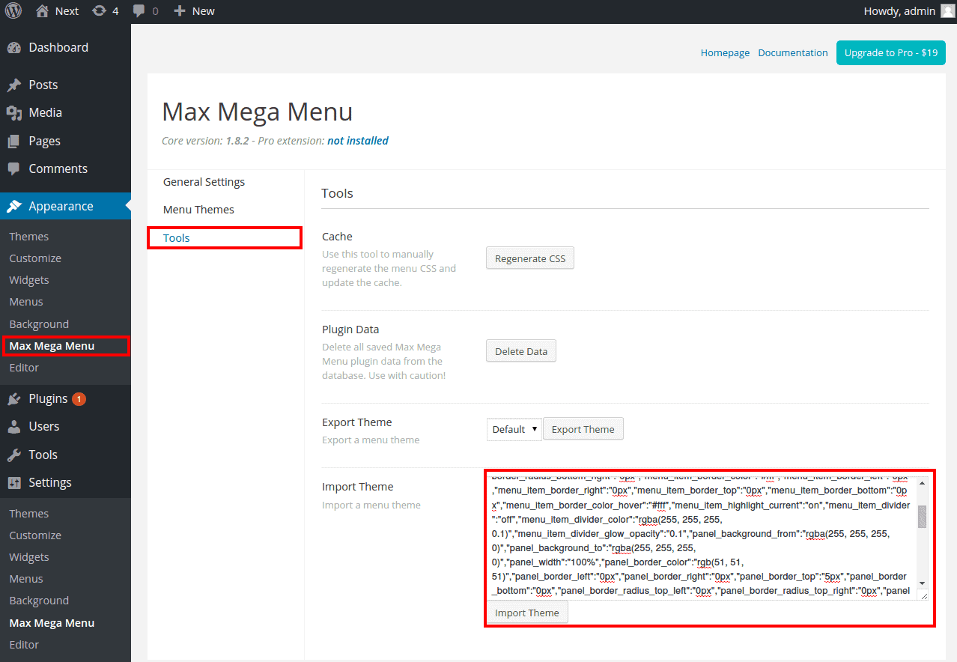Click the comments bubble icon in admin bar
957x662 pixels.
[x=139, y=11]
